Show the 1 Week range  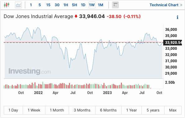click(34, 110)
